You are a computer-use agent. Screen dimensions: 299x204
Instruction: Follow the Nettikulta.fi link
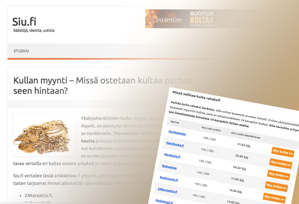(x=175, y=144)
